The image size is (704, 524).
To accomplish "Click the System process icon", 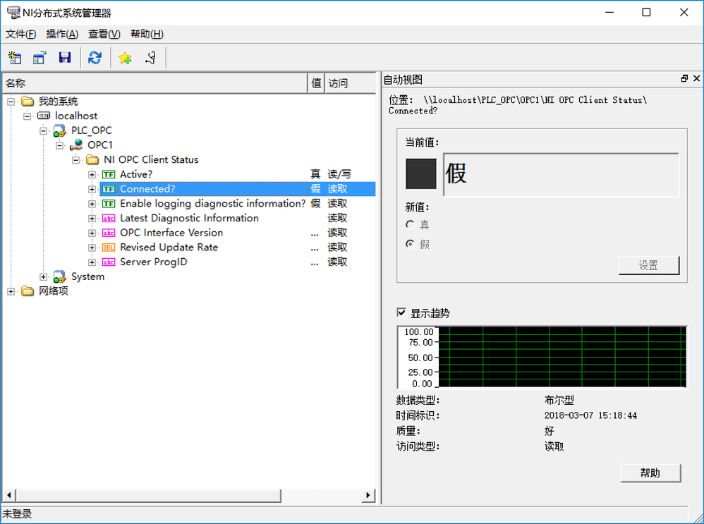I will (60, 276).
